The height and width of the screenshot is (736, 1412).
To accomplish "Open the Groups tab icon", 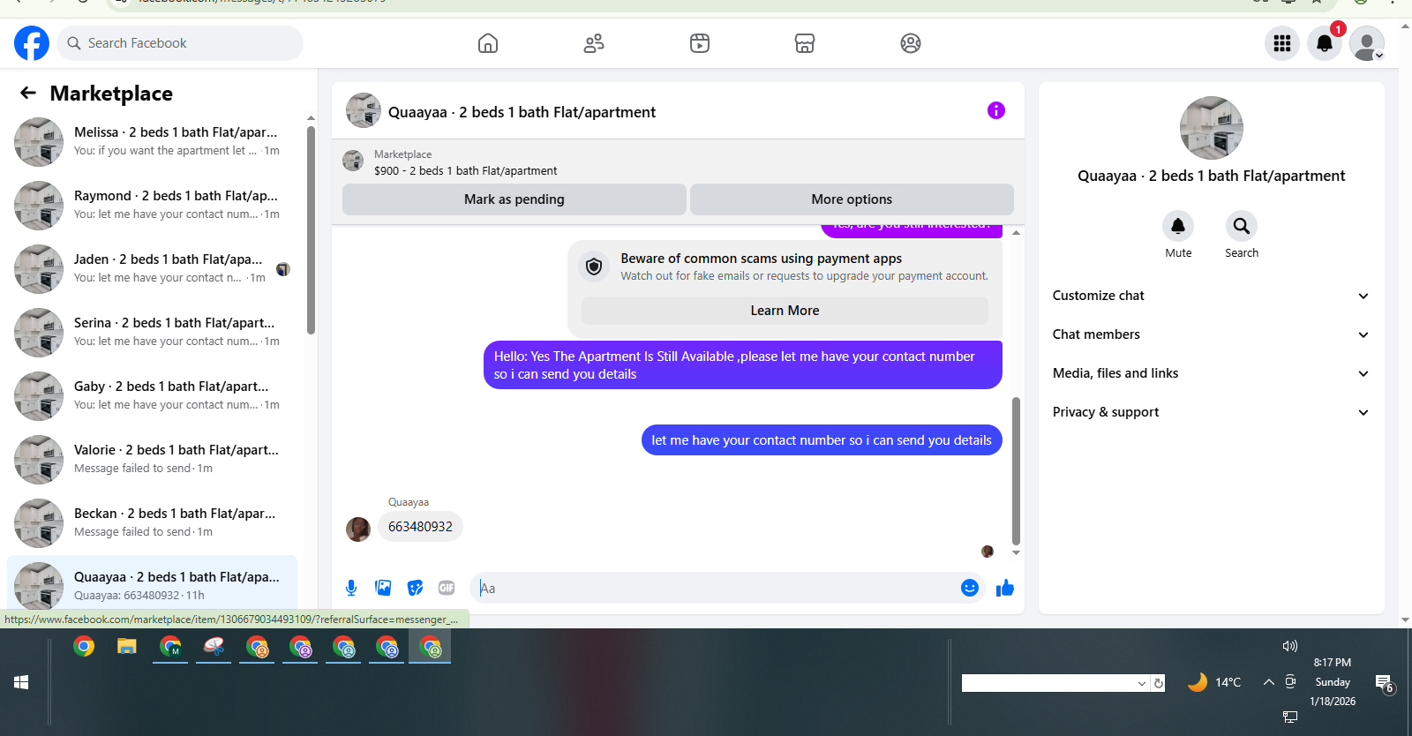I will [911, 43].
